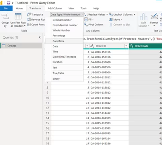Open the Help tab

pos(96,8)
